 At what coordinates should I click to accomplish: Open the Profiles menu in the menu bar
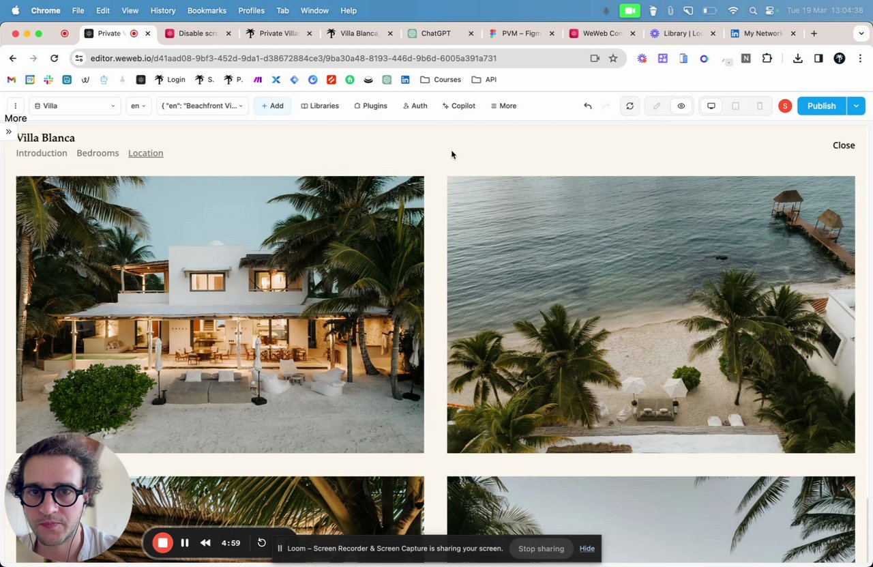click(x=251, y=11)
